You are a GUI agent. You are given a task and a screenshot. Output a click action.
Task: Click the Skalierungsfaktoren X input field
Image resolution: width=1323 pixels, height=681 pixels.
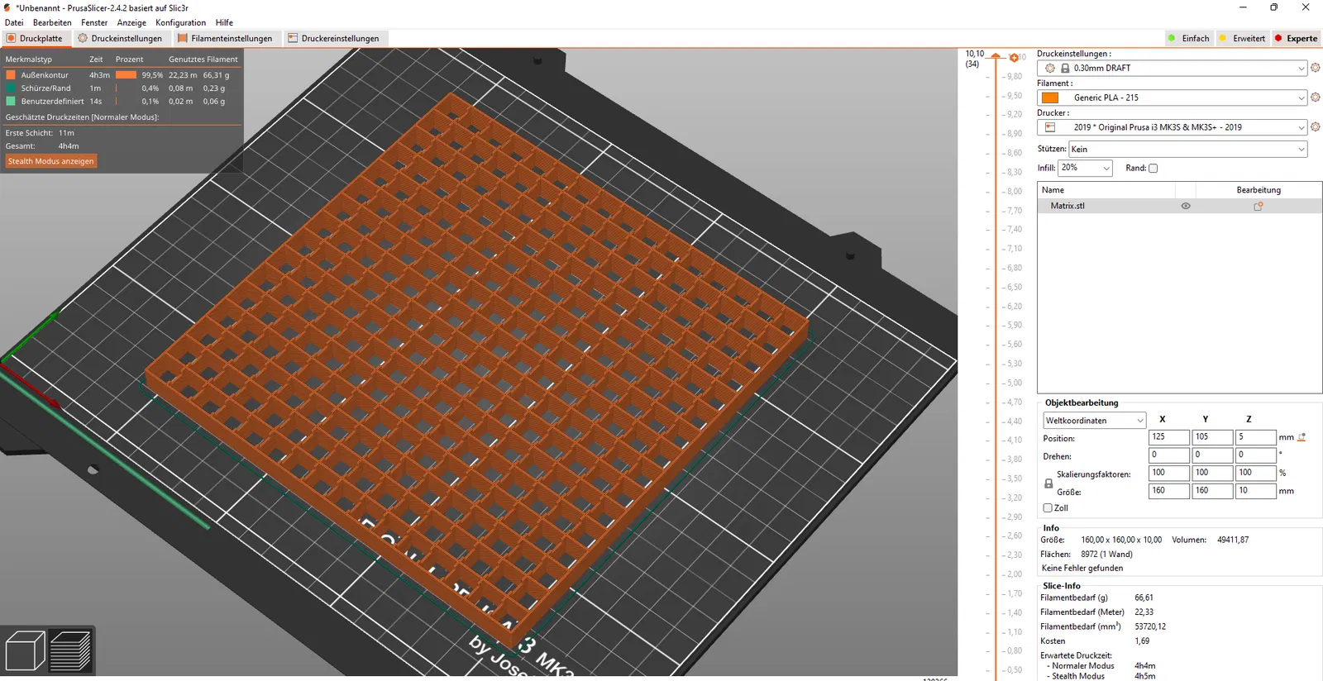(1169, 473)
